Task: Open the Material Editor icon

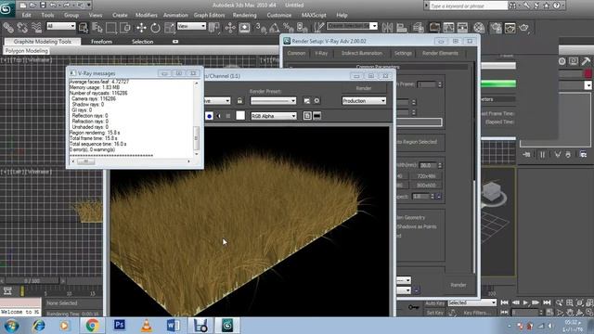Action: coord(479,28)
